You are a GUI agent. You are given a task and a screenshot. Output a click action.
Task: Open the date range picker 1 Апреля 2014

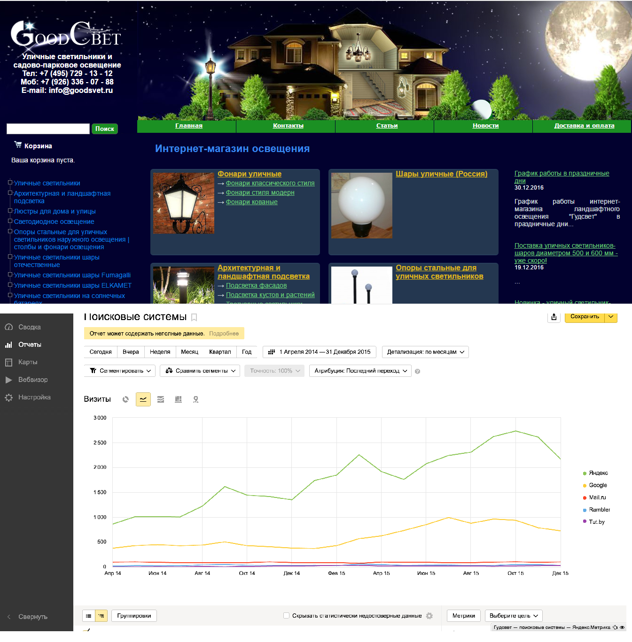pos(320,352)
